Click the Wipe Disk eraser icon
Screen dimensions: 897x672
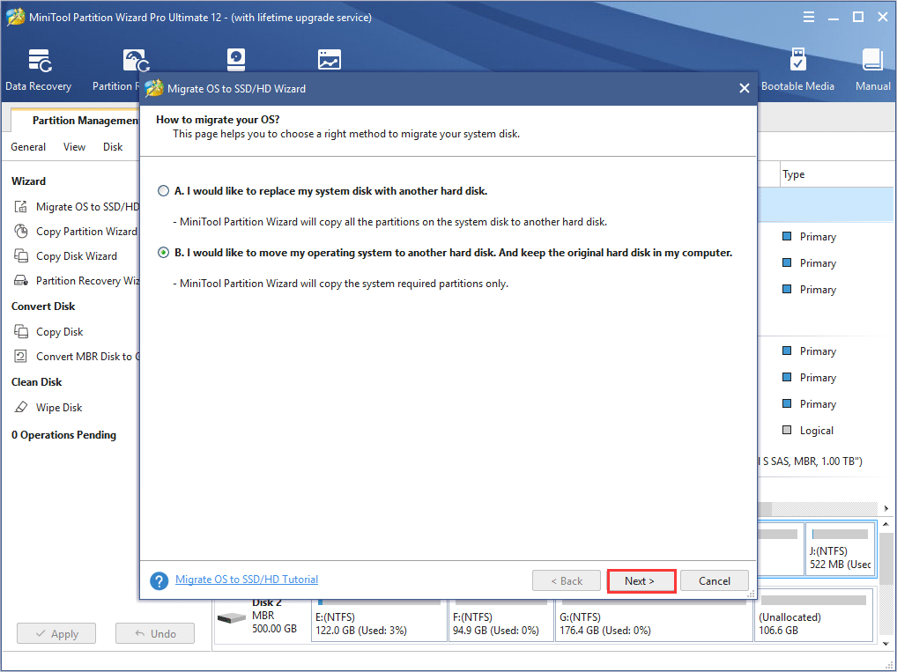point(21,408)
